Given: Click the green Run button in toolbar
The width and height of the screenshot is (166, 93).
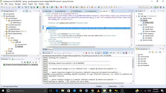Looking at the screenshot, I should click(52, 7).
